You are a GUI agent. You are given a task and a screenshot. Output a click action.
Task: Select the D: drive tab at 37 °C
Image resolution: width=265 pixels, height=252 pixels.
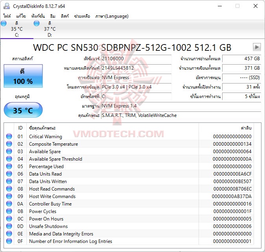click(x=50, y=29)
